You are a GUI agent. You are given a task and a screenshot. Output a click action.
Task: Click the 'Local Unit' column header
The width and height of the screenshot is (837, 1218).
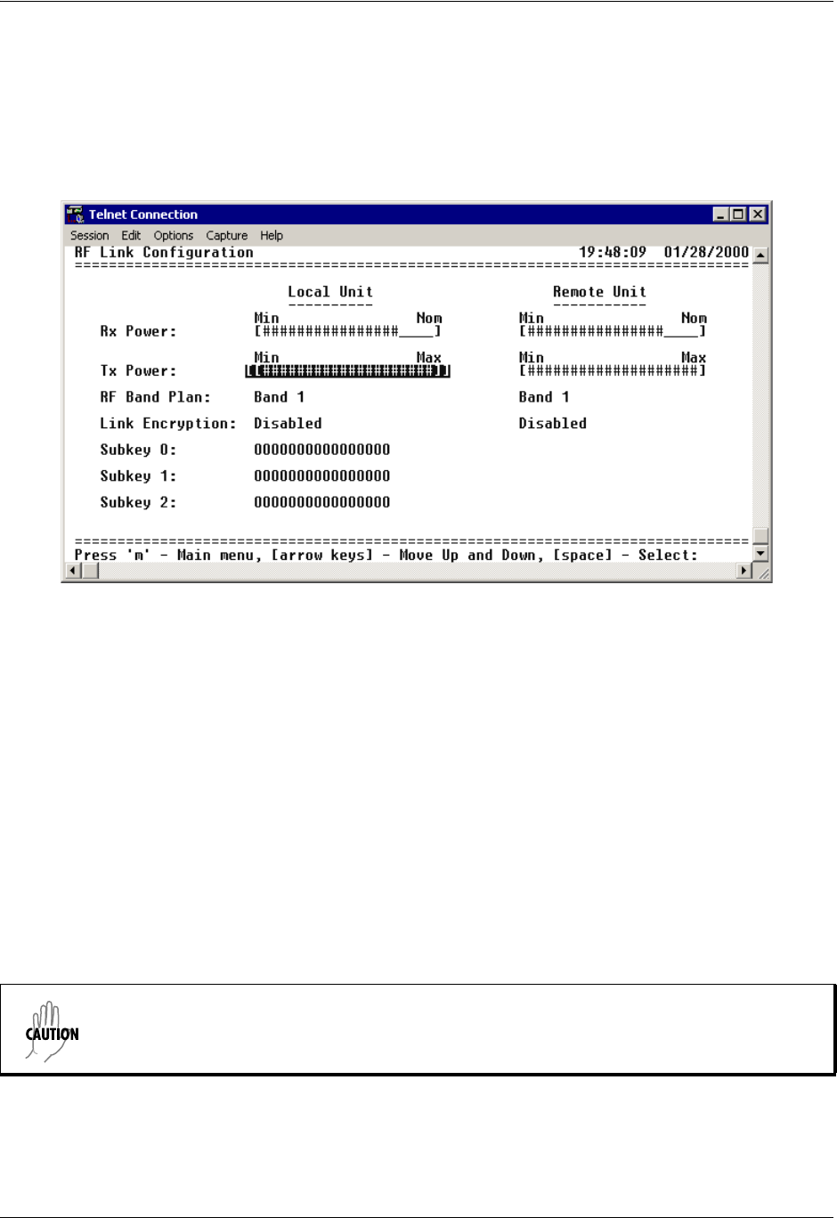(330, 292)
